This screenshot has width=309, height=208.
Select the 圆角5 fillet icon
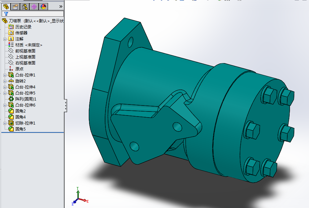(x=11, y=129)
